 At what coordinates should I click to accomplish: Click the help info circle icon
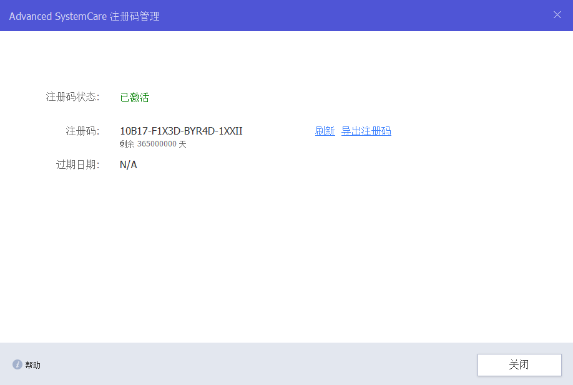click(x=17, y=364)
